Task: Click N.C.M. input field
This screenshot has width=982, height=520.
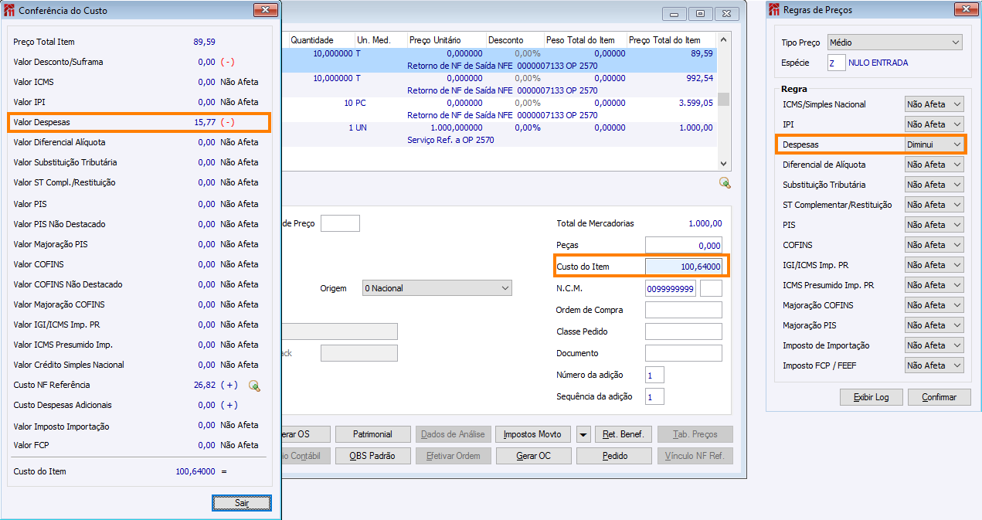Action: (x=671, y=288)
